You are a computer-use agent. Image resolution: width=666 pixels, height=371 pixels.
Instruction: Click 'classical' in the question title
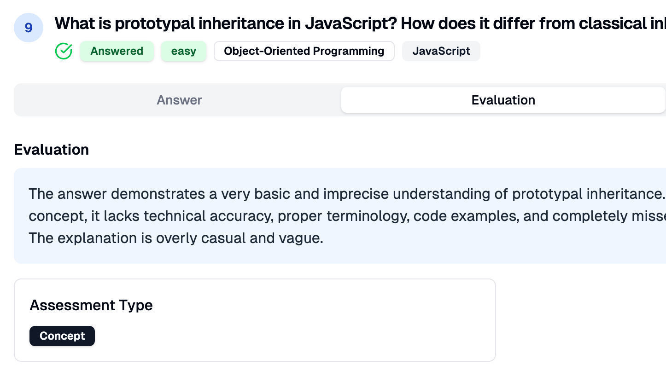pos(613,23)
